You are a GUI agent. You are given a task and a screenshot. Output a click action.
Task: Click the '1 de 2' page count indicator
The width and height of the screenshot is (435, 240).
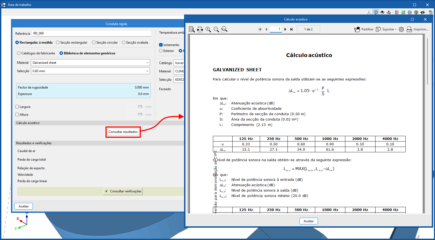point(308,29)
